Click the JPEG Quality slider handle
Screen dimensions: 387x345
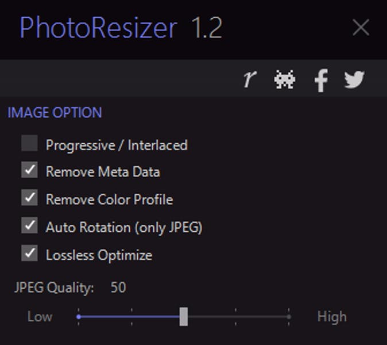coord(183,316)
